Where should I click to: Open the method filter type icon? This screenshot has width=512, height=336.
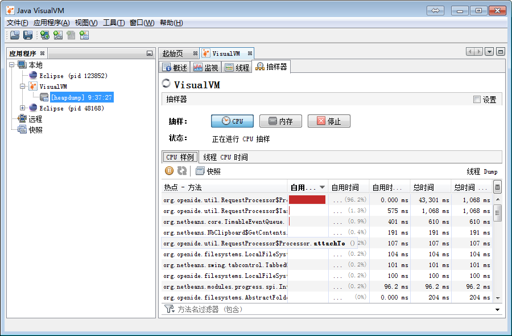[169, 309]
